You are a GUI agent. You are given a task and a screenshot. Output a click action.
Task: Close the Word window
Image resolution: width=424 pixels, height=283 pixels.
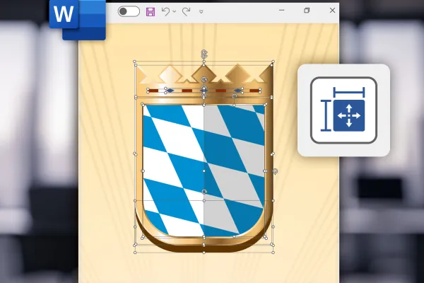pos(332,11)
